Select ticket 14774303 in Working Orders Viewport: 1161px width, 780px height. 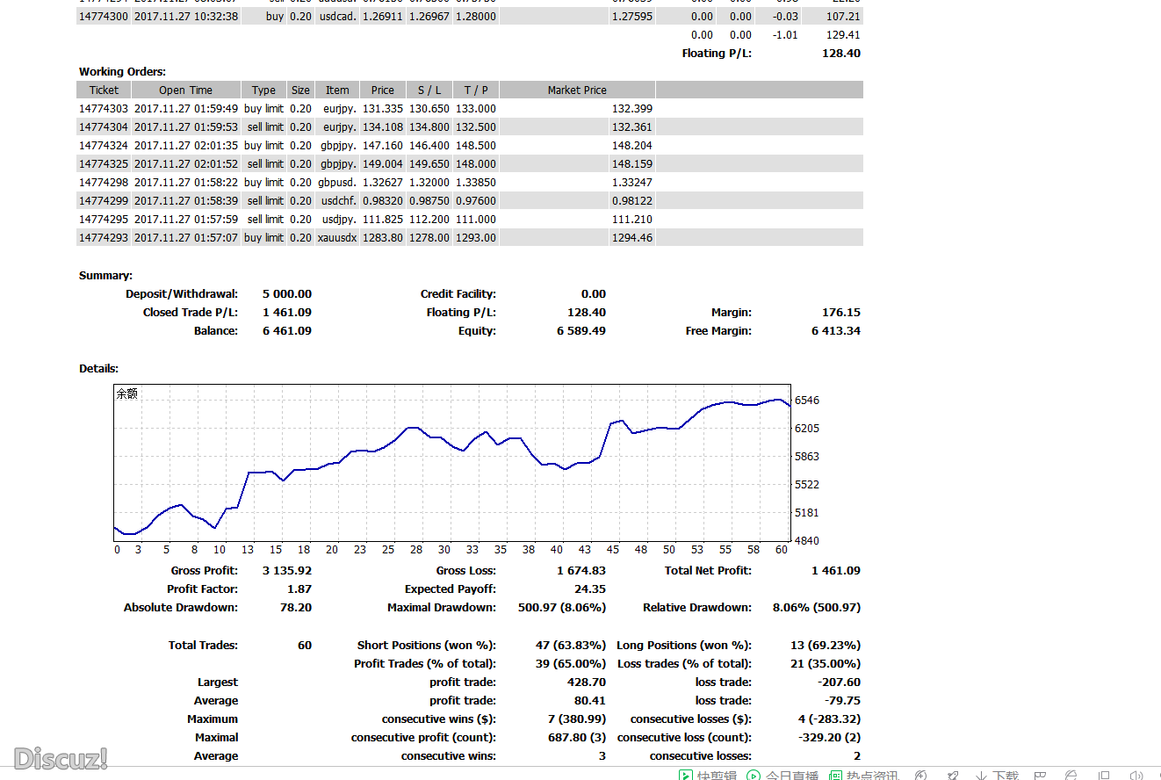(104, 108)
